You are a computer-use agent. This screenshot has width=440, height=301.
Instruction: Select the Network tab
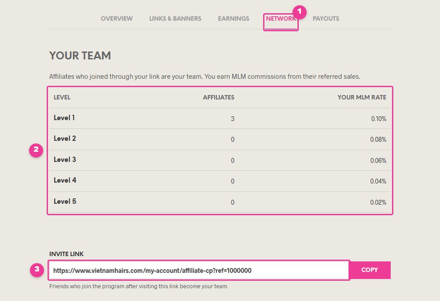tap(281, 18)
